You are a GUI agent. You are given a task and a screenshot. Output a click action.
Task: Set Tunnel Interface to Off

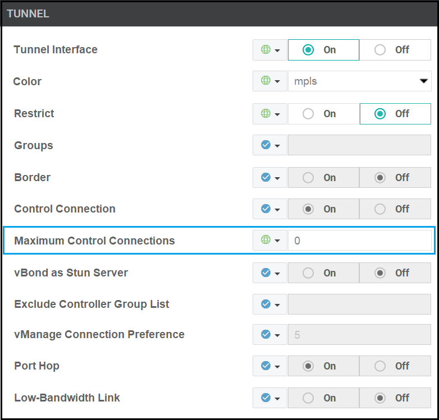coord(395,49)
